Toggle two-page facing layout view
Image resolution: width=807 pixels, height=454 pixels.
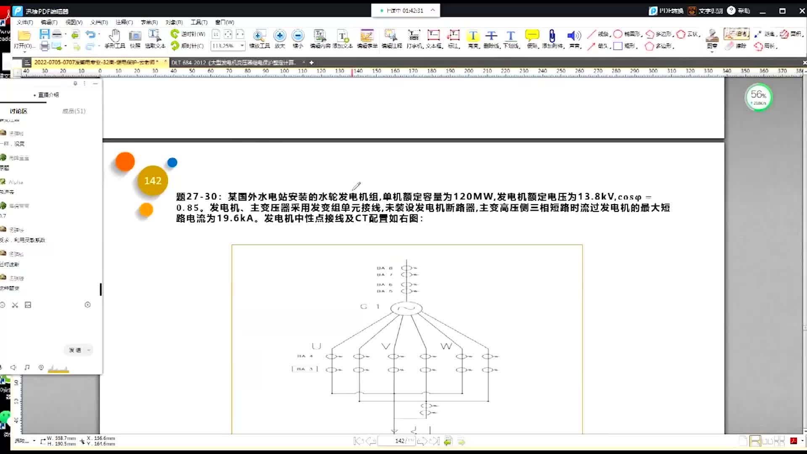[x=767, y=441]
